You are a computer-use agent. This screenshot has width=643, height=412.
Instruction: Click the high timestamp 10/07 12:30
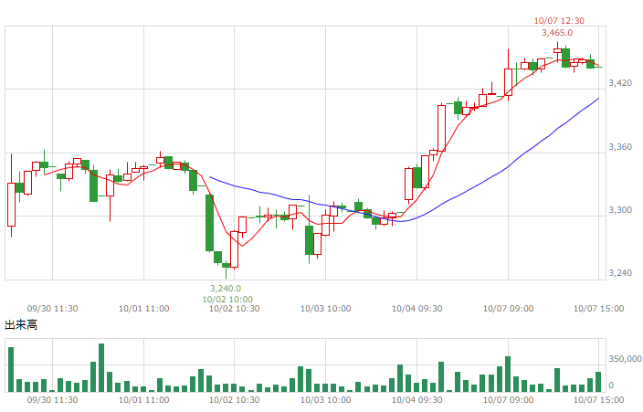pyautogui.click(x=559, y=20)
